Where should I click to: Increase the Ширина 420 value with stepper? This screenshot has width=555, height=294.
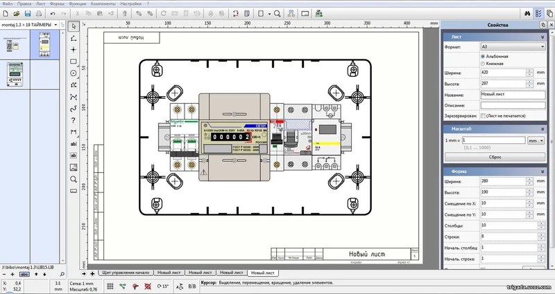click(x=529, y=71)
